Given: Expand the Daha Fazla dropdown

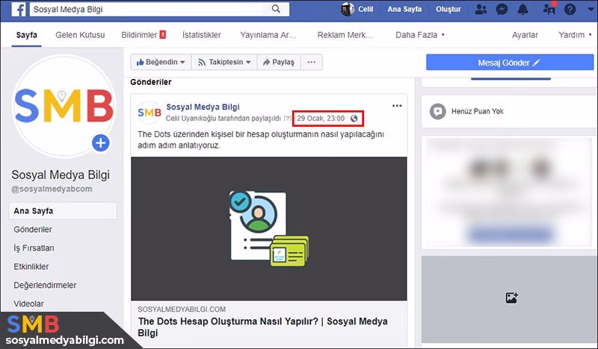Looking at the screenshot, I should 420,35.
